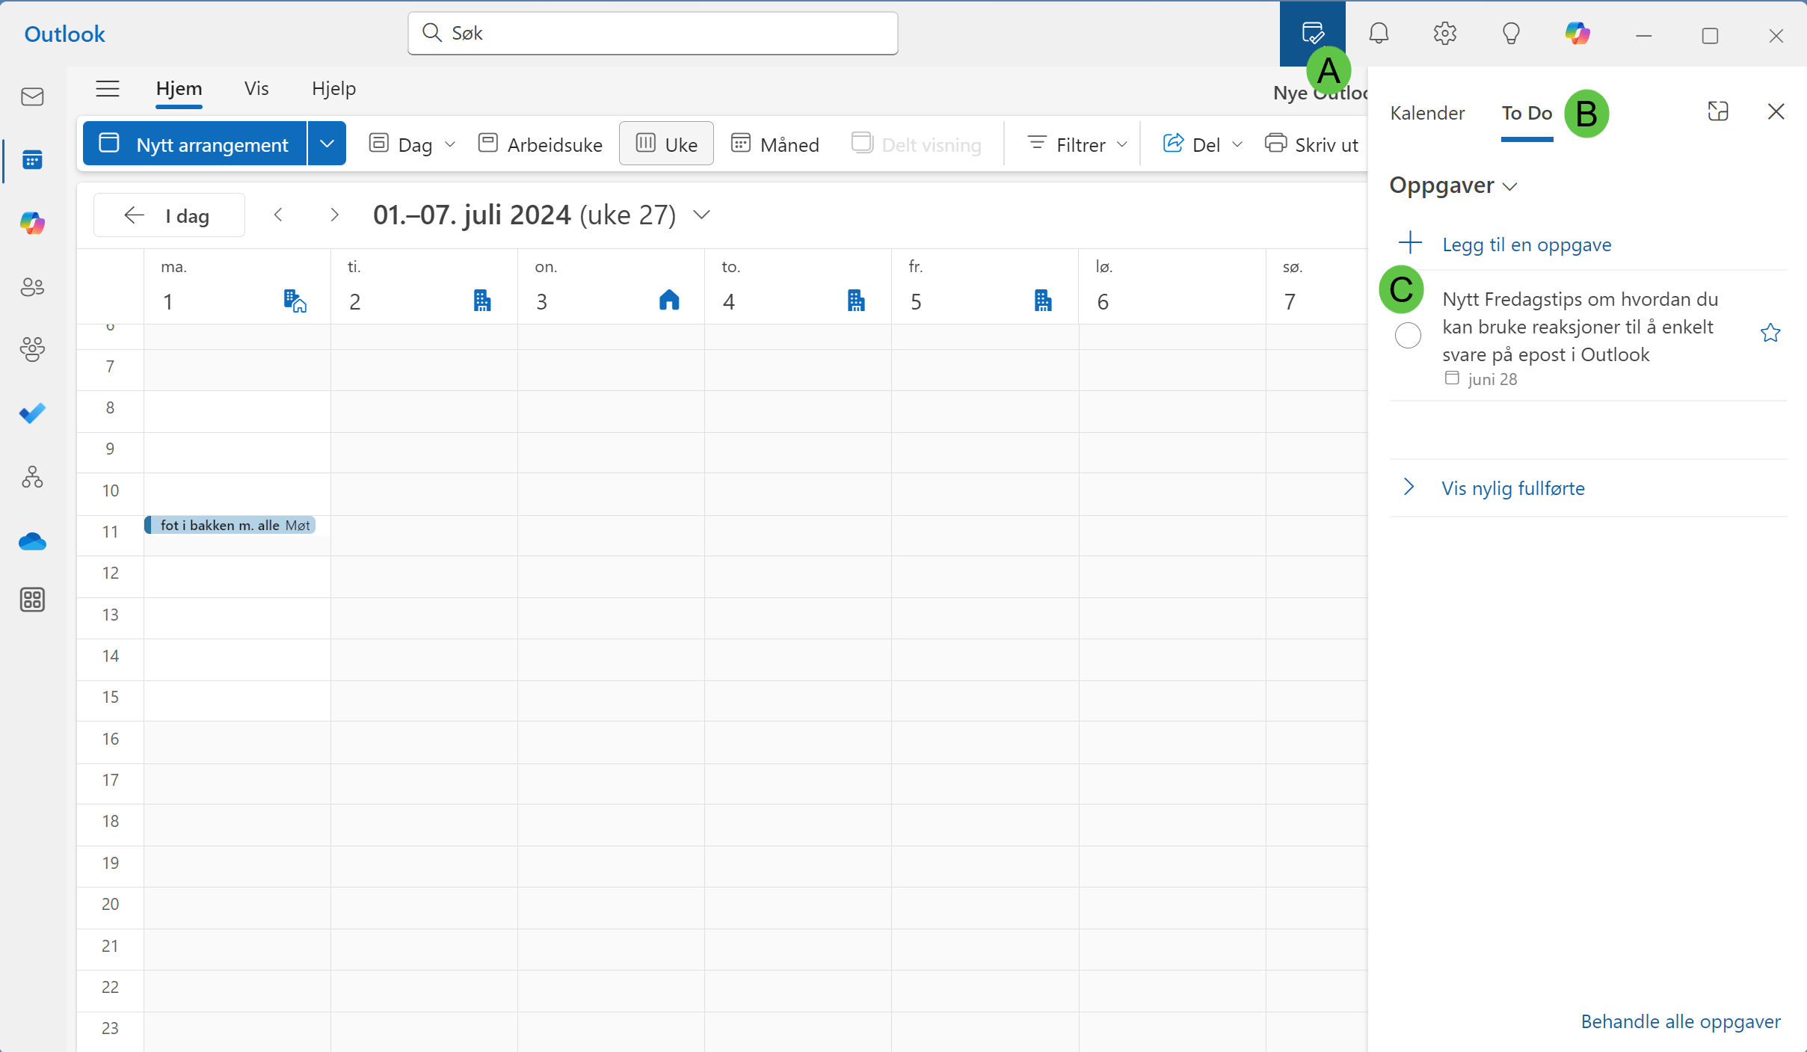Open the fot i bakken m. alle event

(x=230, y=525)
